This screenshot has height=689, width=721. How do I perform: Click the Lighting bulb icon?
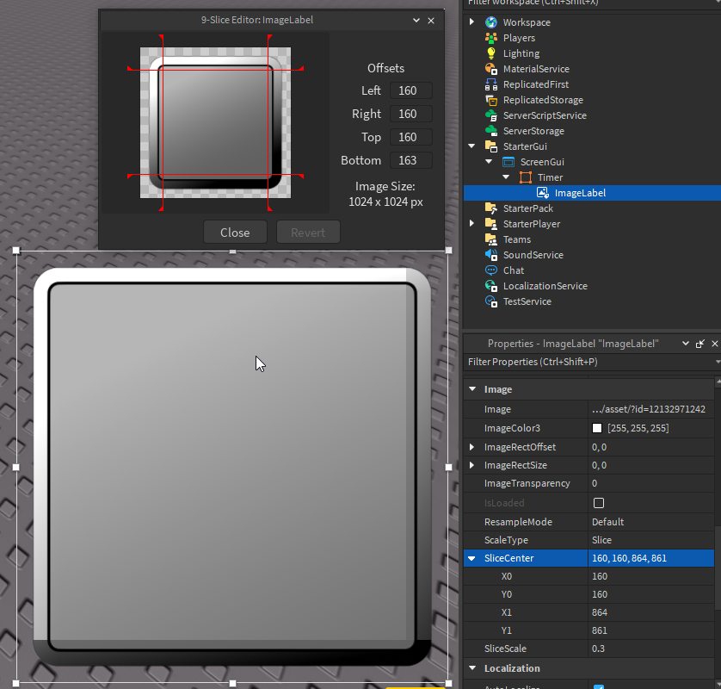pos(491,53)
